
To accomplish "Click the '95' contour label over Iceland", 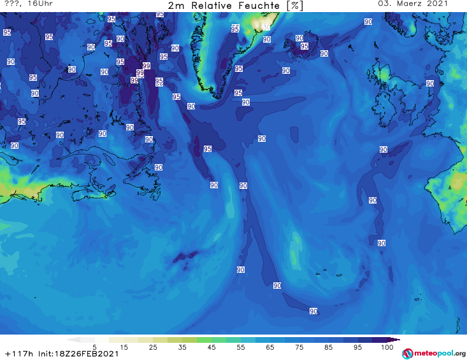I will click(304, 46).
